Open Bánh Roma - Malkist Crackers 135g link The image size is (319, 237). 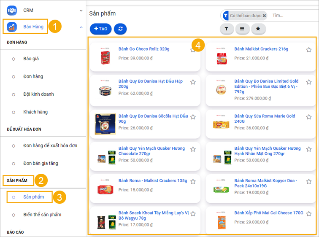coord(153,180)
